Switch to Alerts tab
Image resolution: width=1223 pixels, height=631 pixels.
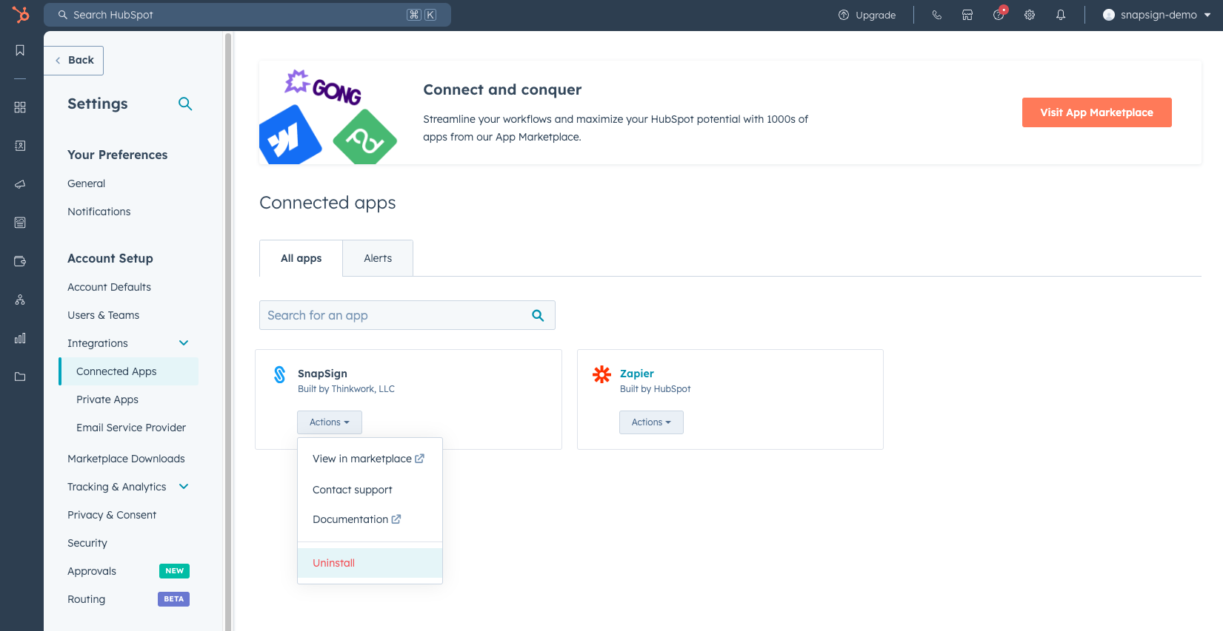(x=378, y=258)
